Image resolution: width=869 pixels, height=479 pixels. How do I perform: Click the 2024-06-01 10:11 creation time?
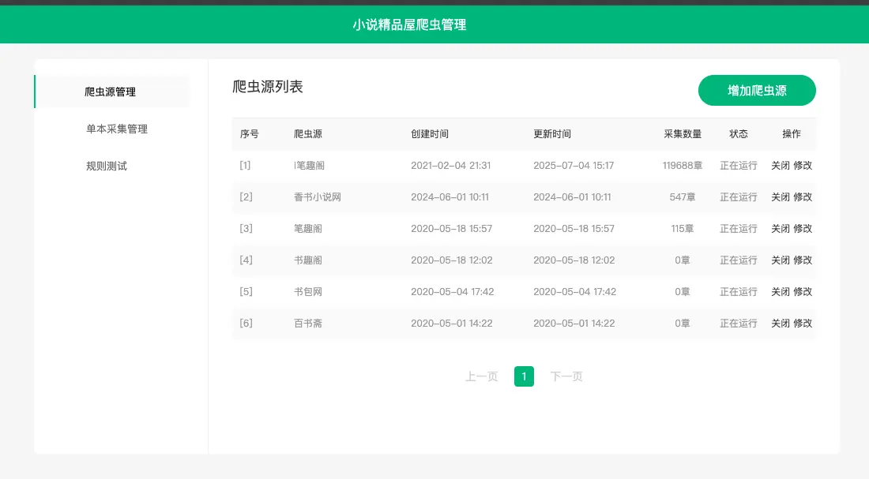click(x=450, y=197)
